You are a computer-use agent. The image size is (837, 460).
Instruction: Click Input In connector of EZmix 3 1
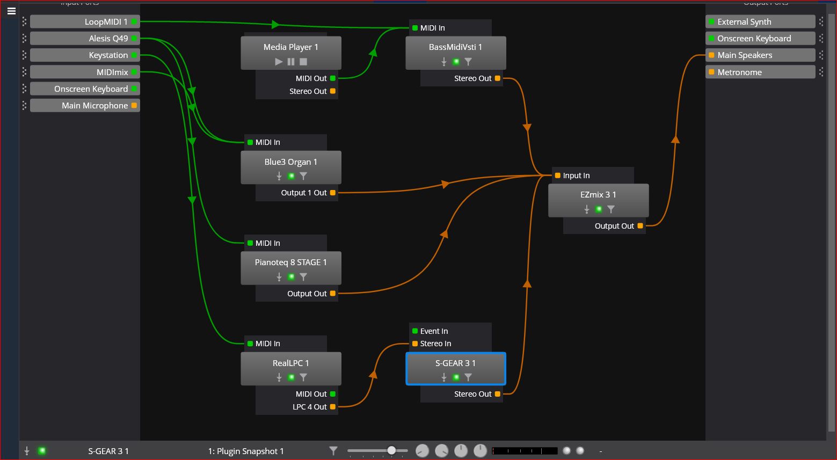pos(558,176)
